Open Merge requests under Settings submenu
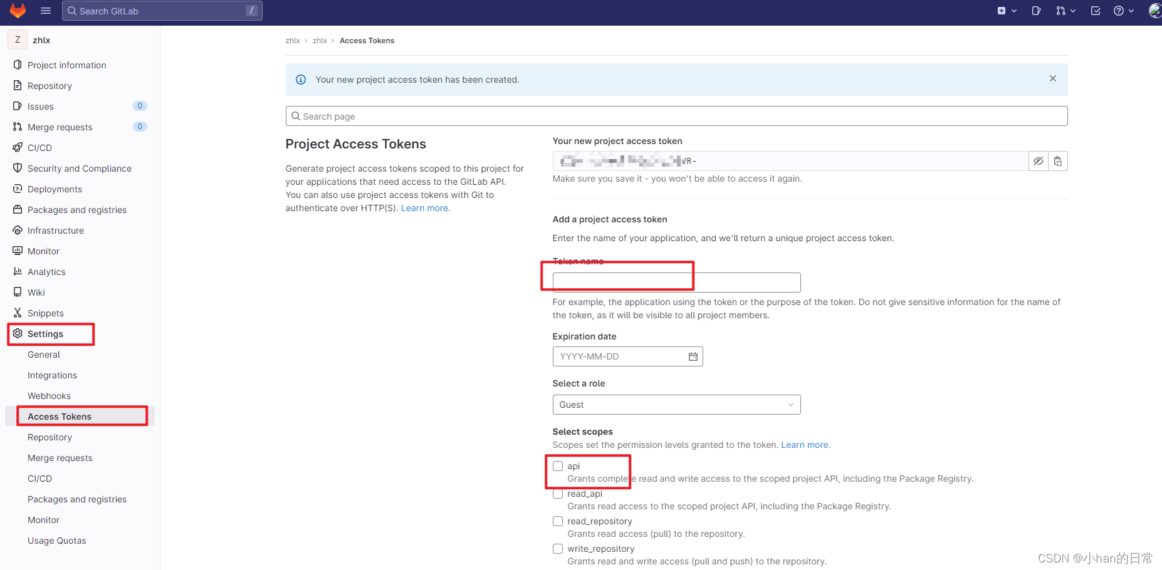This screenshot has width=1162, height=570. pyautogui.click(x=60, y=458)
